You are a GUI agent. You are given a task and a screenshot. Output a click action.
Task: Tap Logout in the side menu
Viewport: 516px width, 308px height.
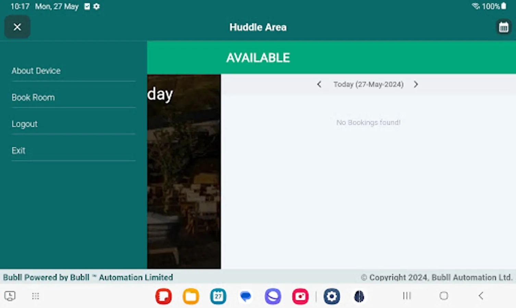click(x=24, y=124)
